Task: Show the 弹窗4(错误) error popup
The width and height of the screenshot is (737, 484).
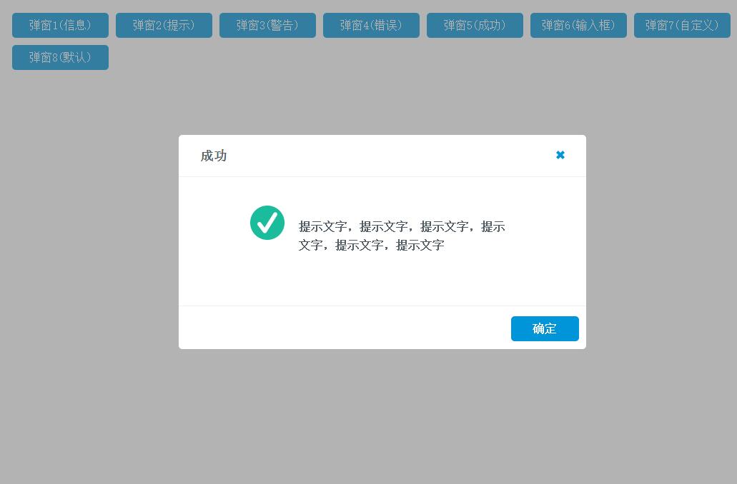Action: tap(371, 25)
